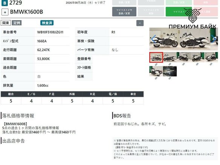The width and height of the screenshot is (220, 165).
Task: Show the previous photo with the left arrow
Action: [x=153, y=39]
